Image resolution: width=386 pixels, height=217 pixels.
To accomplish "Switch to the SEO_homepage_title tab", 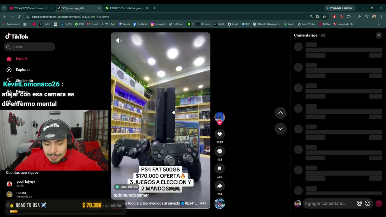I will [x=78, y=8].
